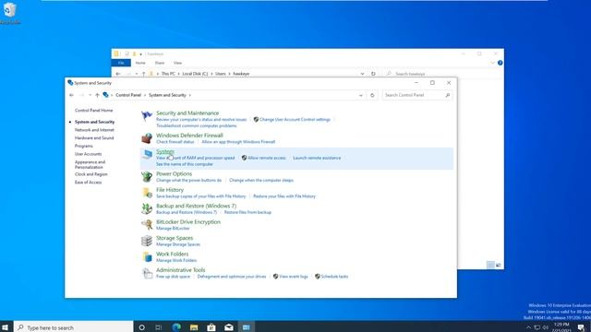Image resolution: width=591 pixels, height=332 pixels.
Task: Open File Explorer help icon
Action: tap(501, 63)
